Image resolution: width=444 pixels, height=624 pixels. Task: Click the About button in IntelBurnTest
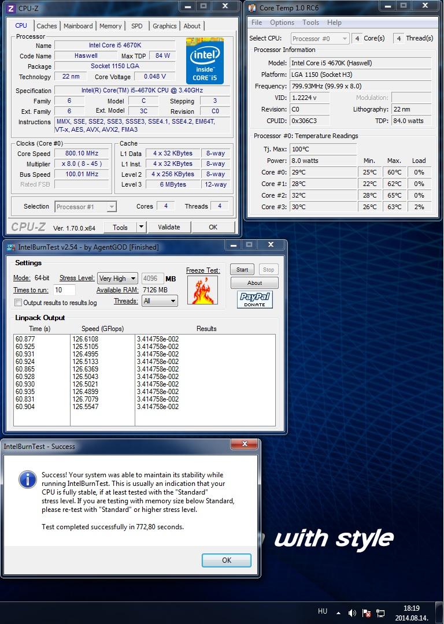(254, 283)
